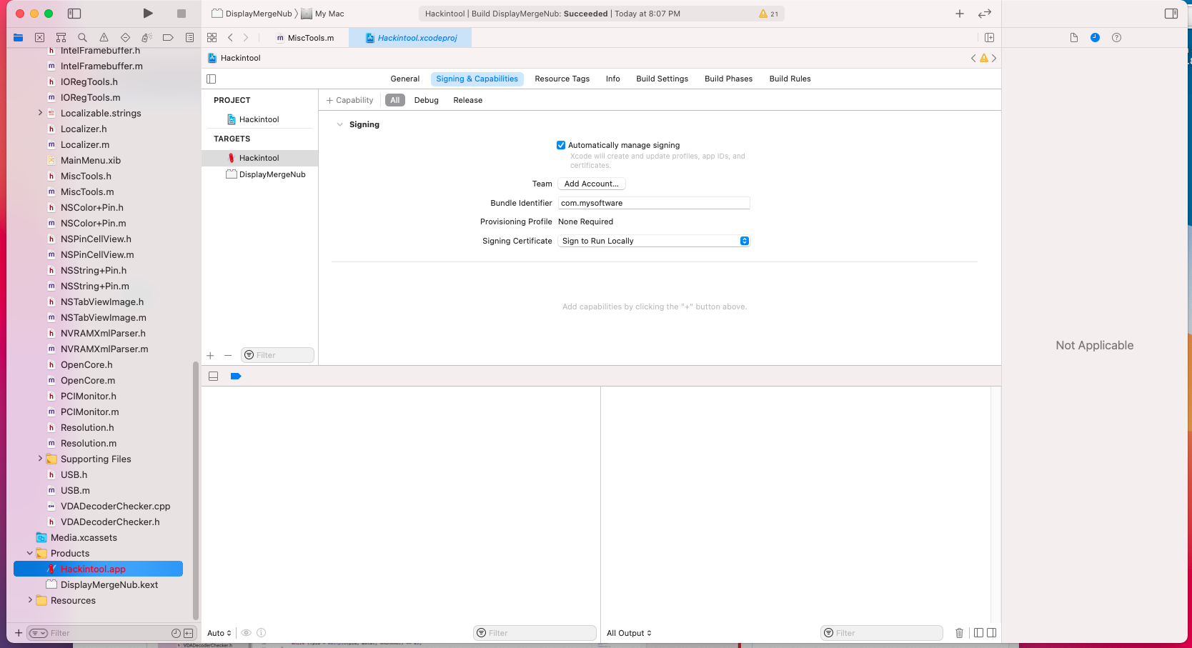
Task: Toggle the inspector panel on the right
Action: point(1171,13)
